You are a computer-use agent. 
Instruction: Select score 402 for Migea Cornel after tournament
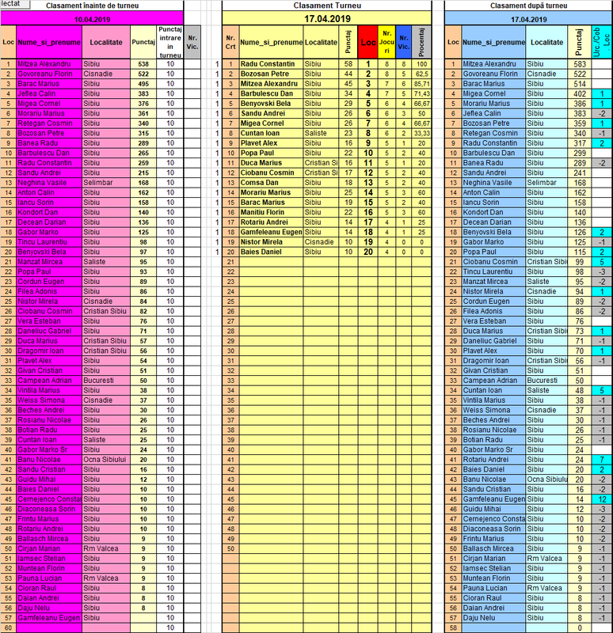pos(580,93)
